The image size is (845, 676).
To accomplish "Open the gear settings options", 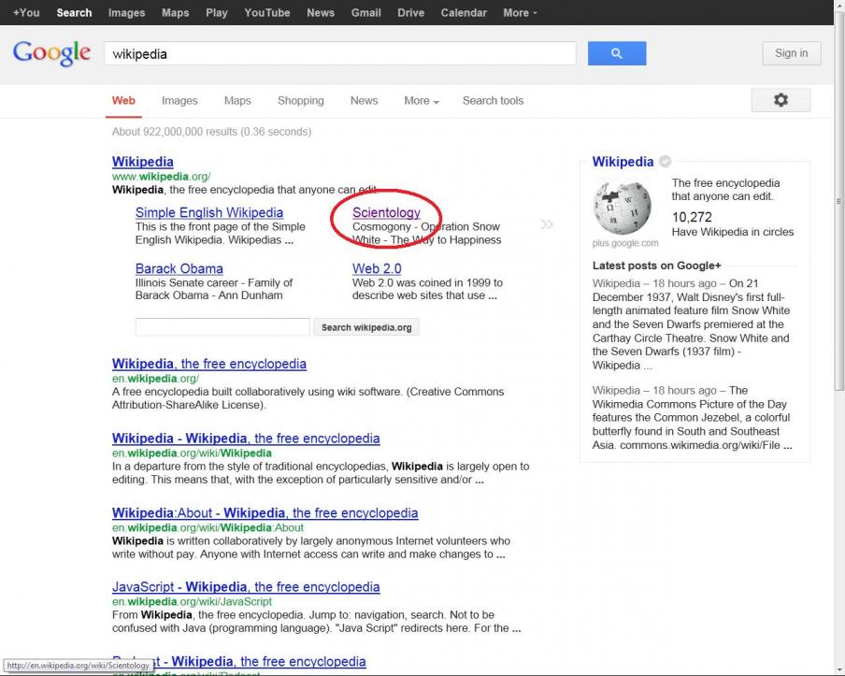I will pos(781,100).
